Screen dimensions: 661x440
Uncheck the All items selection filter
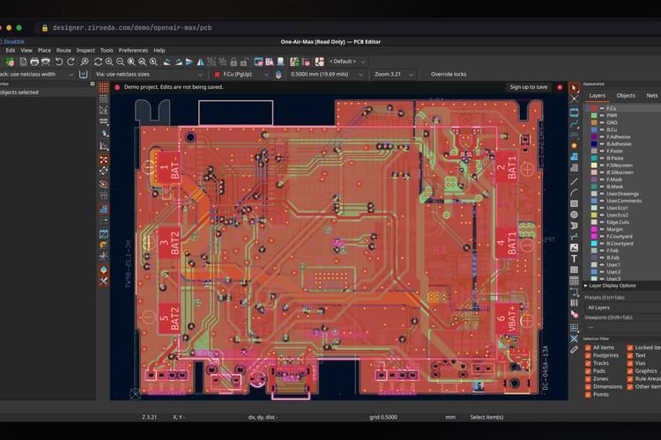(588, 348)
